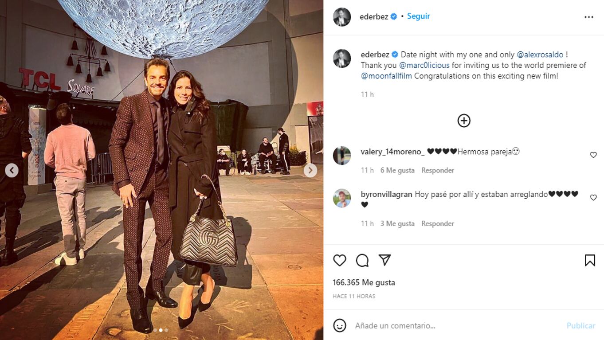Toggle the like heart on byronvillagran's comment

pos(593,196)
